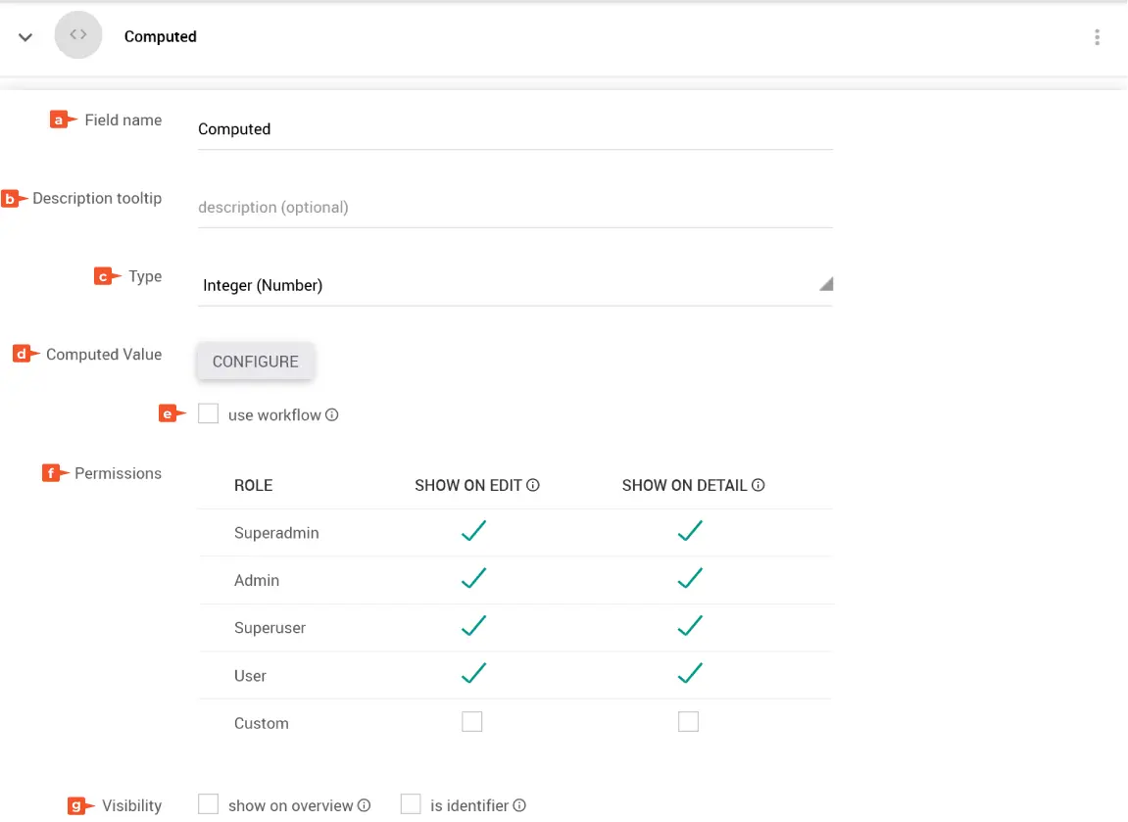This screenshot has width=1128, height=822.
Task: Click info icon beside show on overview
Action: coord(365,805)
